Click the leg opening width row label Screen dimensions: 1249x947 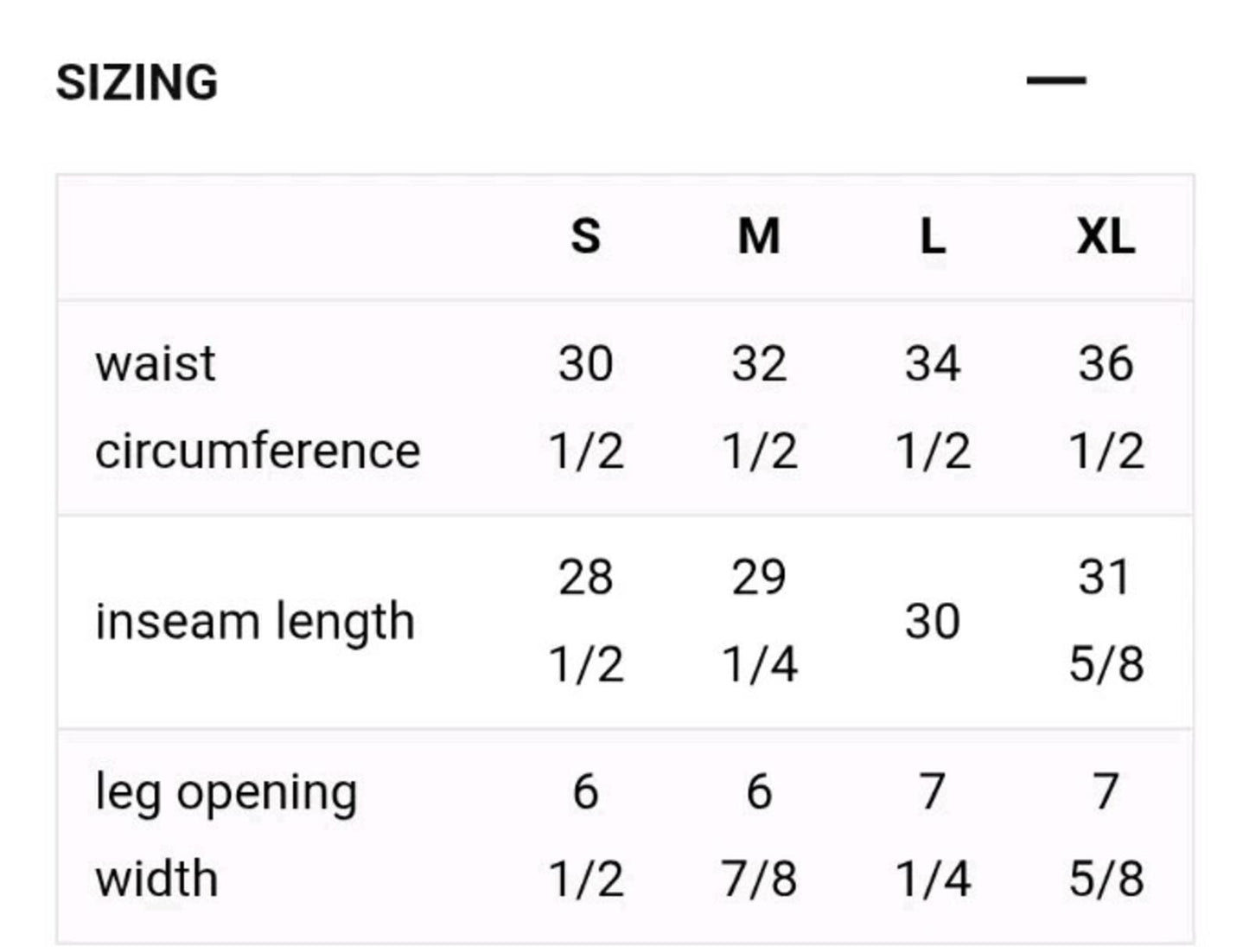pyautogui.click(x=226, y=835)
